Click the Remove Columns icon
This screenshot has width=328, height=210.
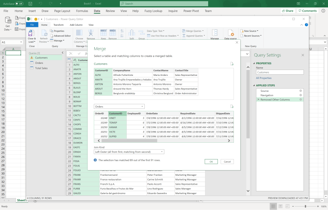tap(91, 33)
